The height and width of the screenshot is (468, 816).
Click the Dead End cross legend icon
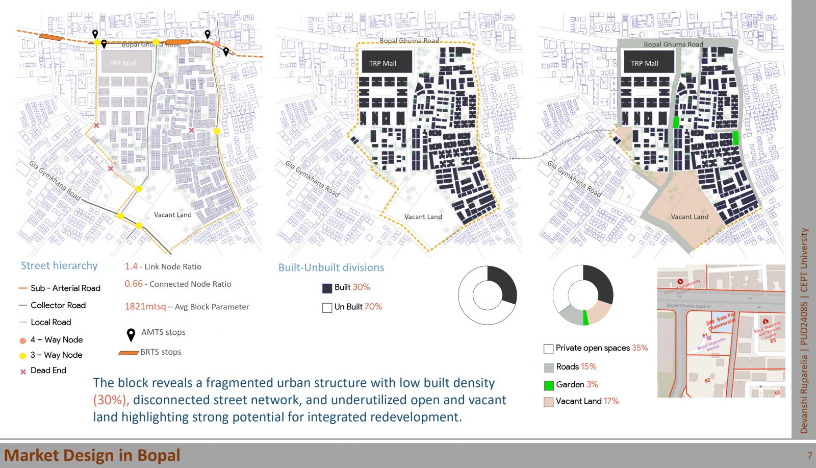(22, 372)
